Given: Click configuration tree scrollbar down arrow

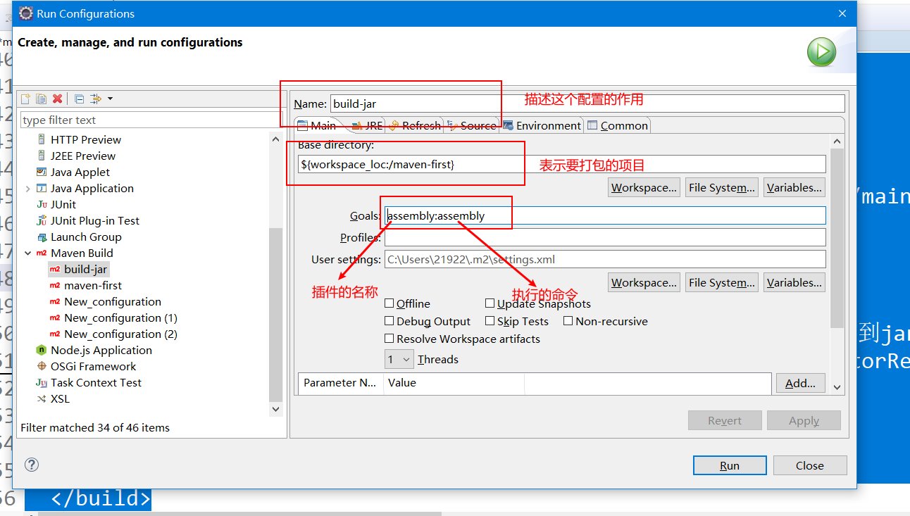Looking at the screenshot, I should click(x=276, y=408).
